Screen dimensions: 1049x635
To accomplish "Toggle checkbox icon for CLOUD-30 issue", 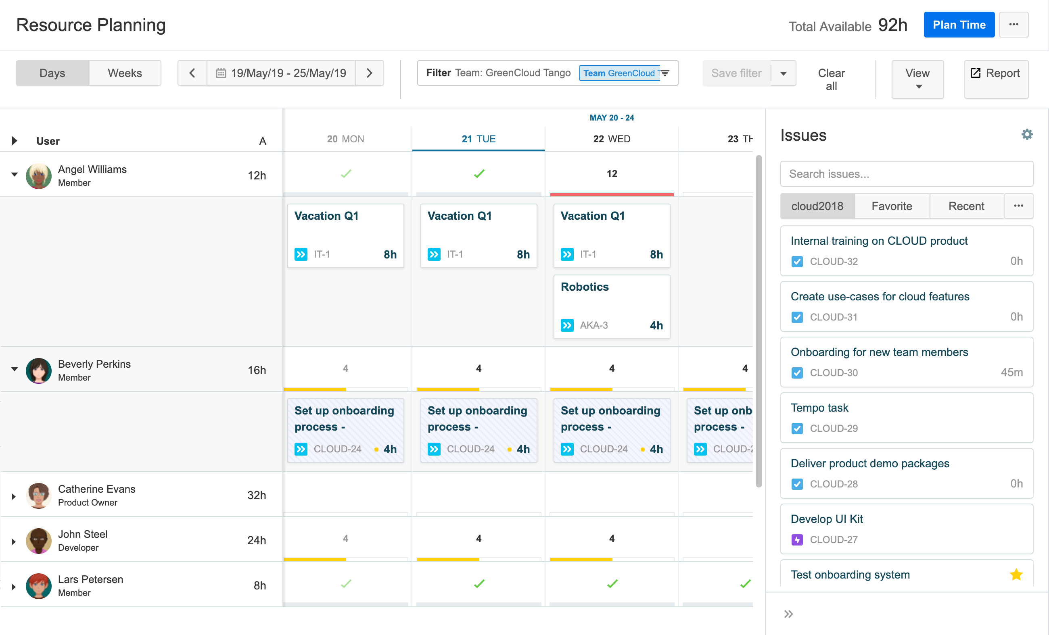I will [796, 373].
